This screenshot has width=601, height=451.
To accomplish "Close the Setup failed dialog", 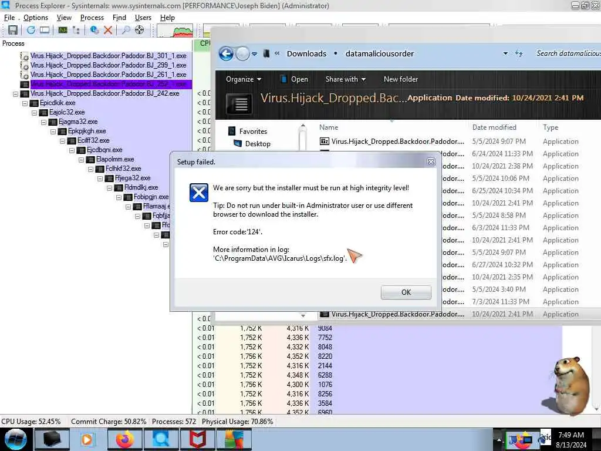I will [x=431, y=162].
